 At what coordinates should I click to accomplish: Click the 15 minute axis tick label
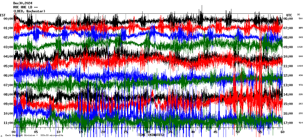[x=81, y=132]
